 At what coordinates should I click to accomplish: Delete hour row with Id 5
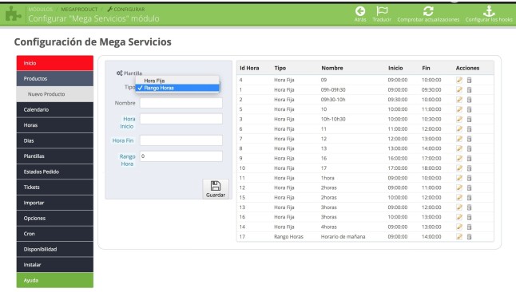tap(469, 109)
